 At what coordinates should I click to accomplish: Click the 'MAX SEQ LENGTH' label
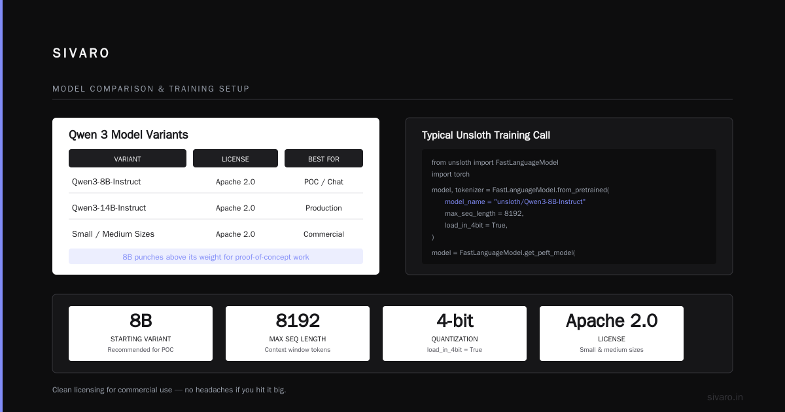(x=298, y=339)
